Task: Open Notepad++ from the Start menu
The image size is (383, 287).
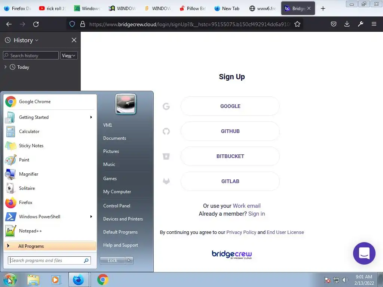Action: [x=50, y=231]
